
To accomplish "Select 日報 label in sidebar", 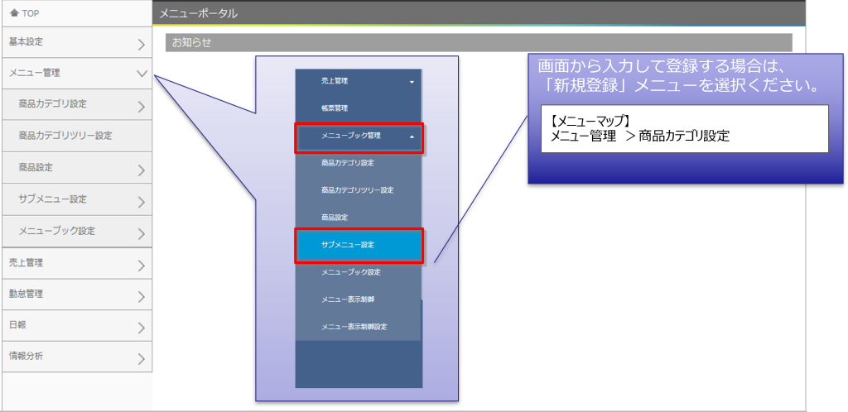I will point(18,325).
